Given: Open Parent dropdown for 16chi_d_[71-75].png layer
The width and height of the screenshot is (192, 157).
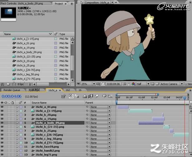Looking at the screenshot, I should [x=100, y=143].
